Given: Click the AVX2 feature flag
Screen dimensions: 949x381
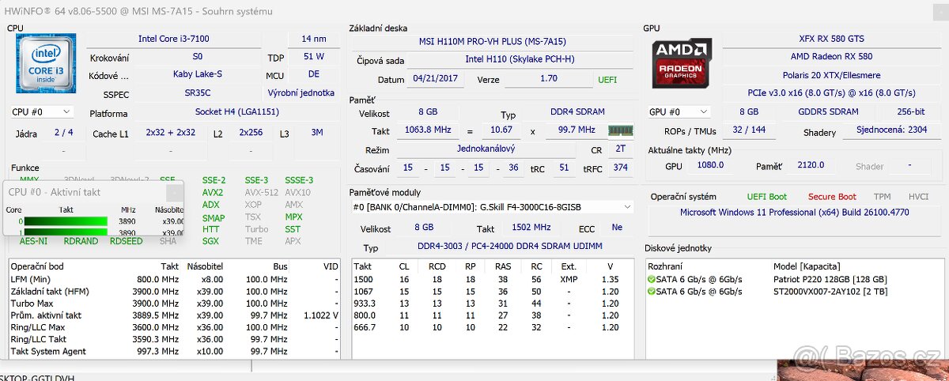Looking at the screenshot, I should click(x=212, y=192).
